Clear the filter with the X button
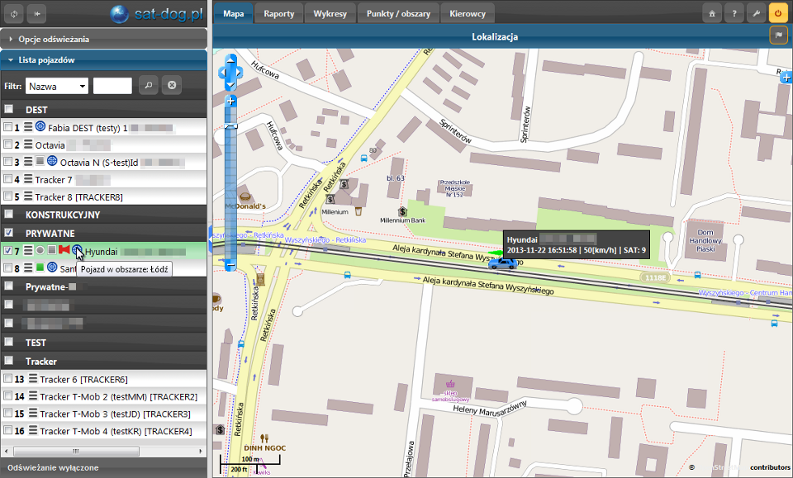 coord(171,85)
